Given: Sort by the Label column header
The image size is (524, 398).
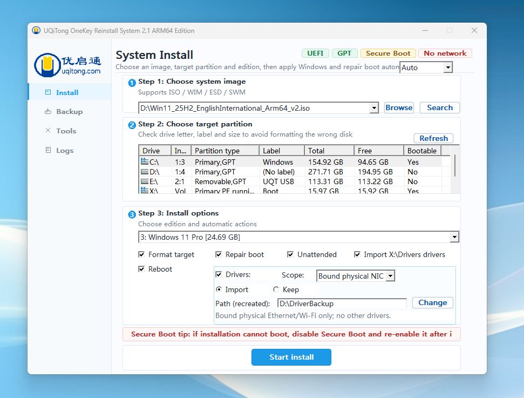Looking at the screenshot, I should pyautogui.click(x=282, y=151).
